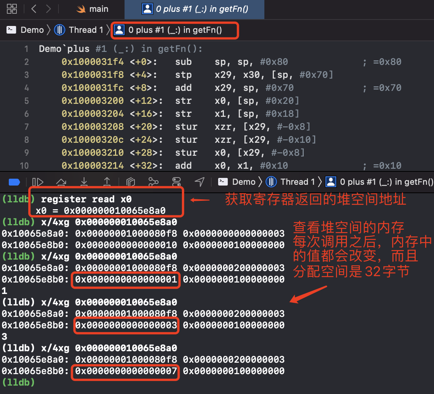
Task: Select Thread 1 in debug bar path
Action: click(291, 182)
